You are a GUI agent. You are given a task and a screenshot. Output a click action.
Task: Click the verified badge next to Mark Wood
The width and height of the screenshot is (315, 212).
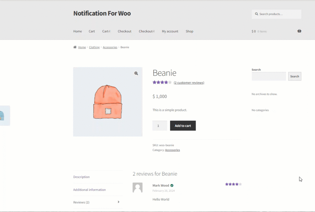pyautogui.click(x=172, y=186)
